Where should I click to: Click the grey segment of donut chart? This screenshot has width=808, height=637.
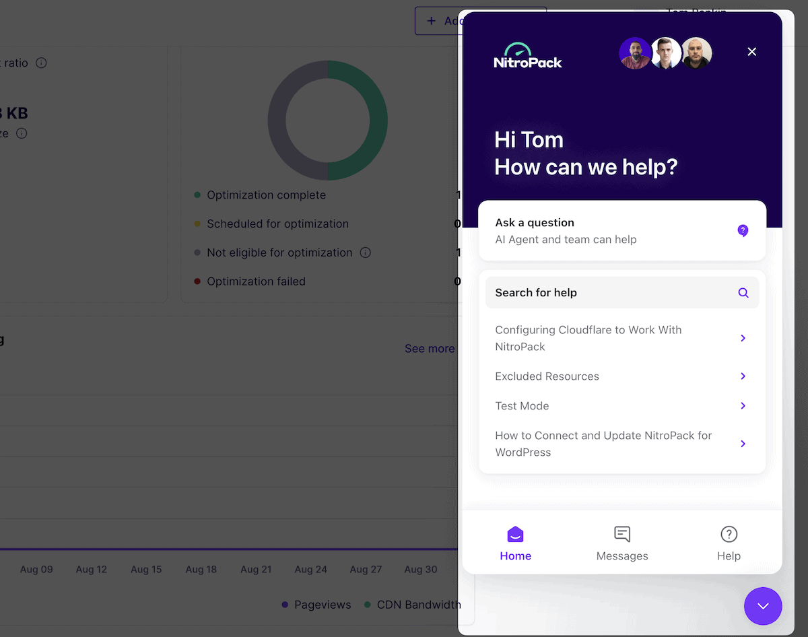click(277, 121)
